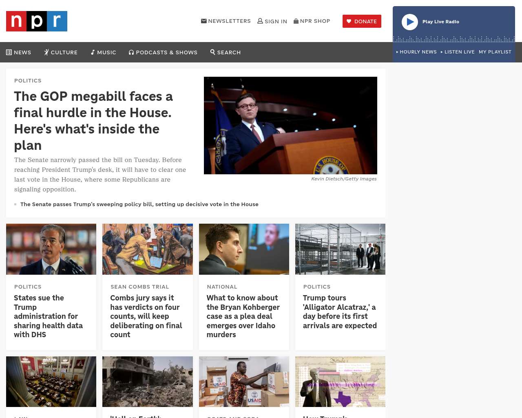
Task: Click the Donate button
Action: tap(362, 21)
